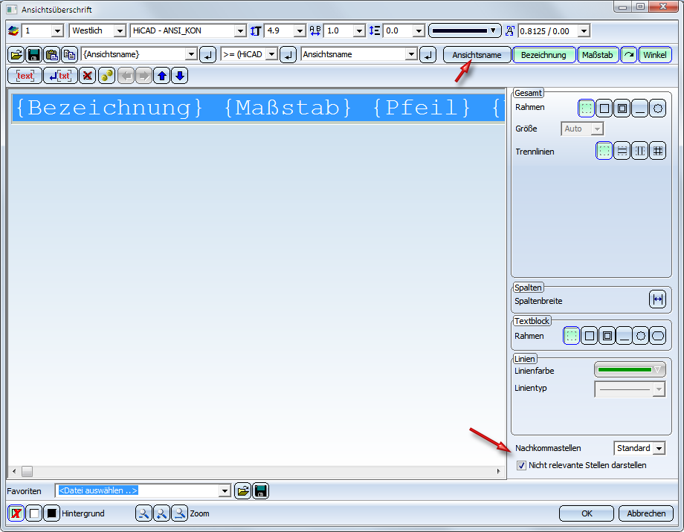
Task: Click the text slant icon next to 0.8125
Action: [x=509, y=31]
